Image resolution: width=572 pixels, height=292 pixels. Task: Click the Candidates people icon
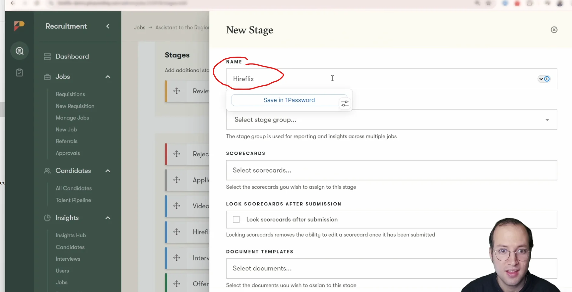tap(47, 171)
